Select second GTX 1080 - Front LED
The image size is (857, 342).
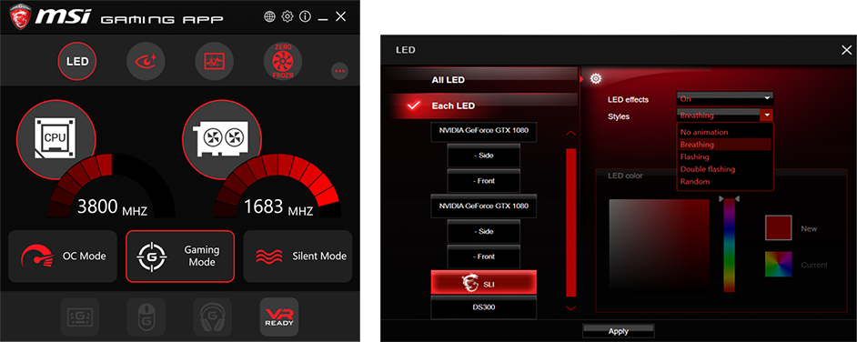(484, 256)
